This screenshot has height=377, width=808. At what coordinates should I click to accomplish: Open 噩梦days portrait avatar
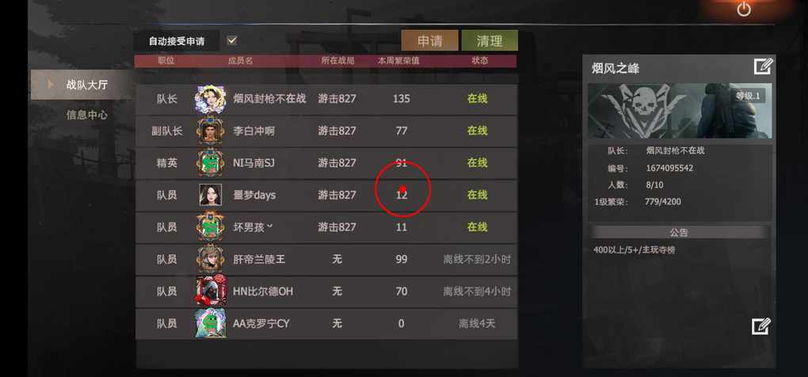tap(210, 195)
